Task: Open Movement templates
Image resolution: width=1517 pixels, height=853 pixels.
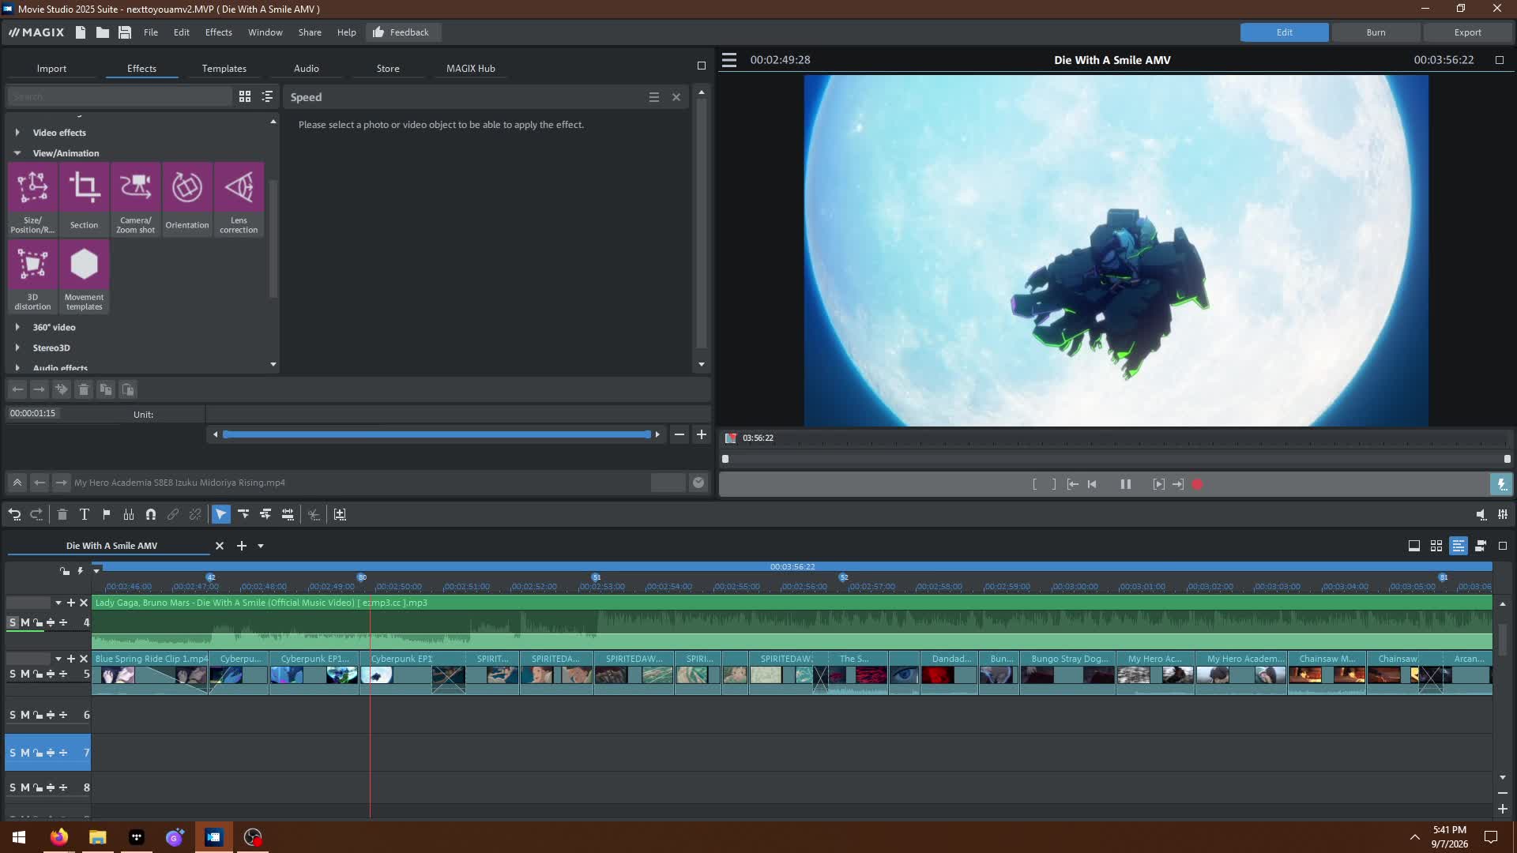Action: pyautogui.click(x=84, y=276)
